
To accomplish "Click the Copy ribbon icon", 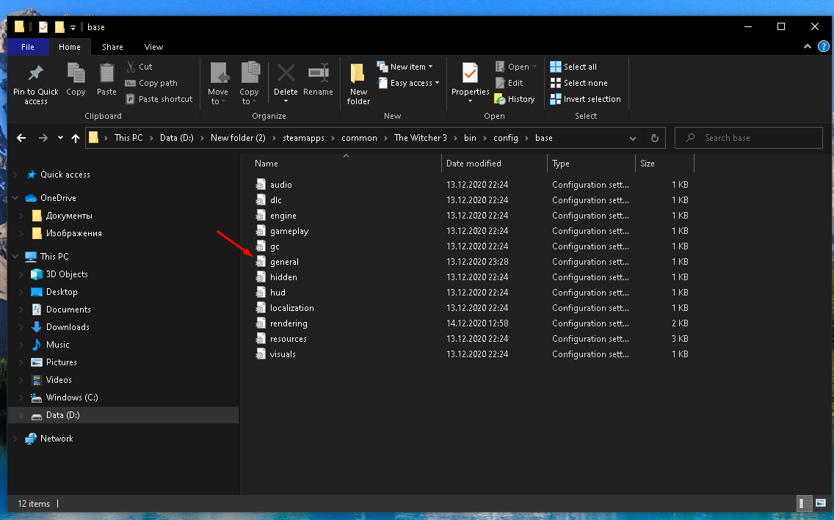I will pos(76,73).
